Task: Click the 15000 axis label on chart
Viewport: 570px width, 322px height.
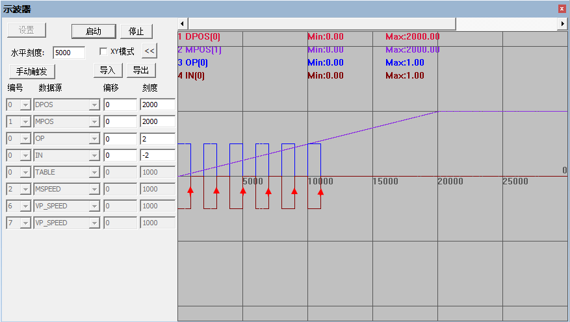Action: click(385, 181)
